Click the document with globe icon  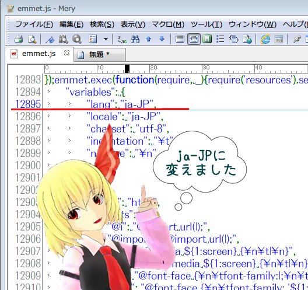pos(247,39)
